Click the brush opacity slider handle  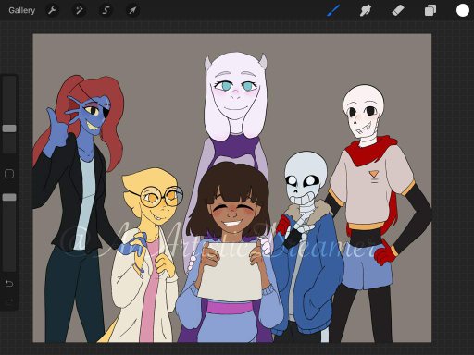click(9, 197)
